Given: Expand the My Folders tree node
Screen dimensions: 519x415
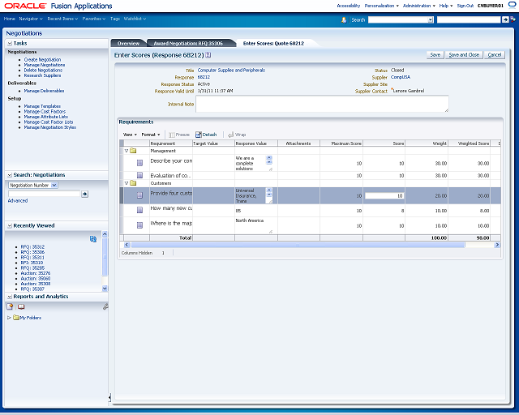Looking at the screenshot, I should [9, 318].
